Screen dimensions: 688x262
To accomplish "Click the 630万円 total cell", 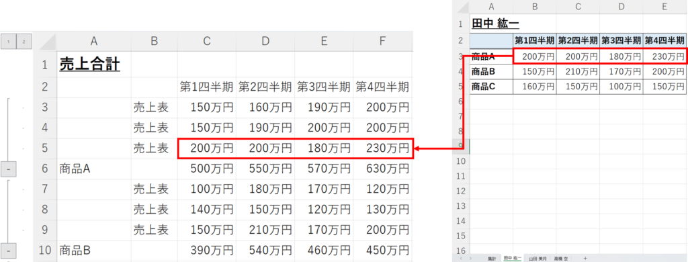I will coord(383,169).
